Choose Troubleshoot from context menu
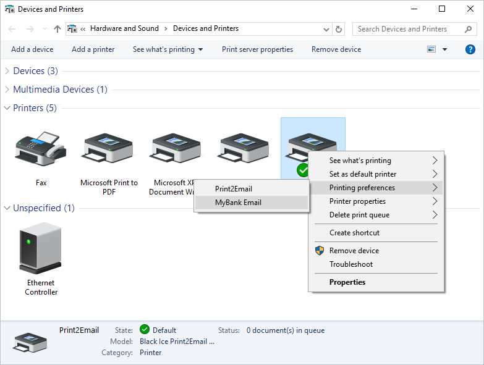Image resolution: width=484 pixels, height=365 pixels. [x=376, y=264]
